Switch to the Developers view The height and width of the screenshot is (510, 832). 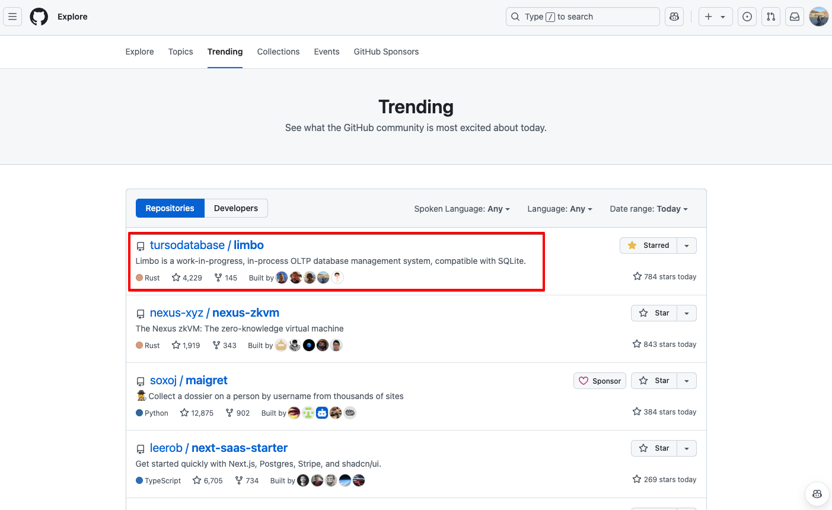tap(236, 208)
